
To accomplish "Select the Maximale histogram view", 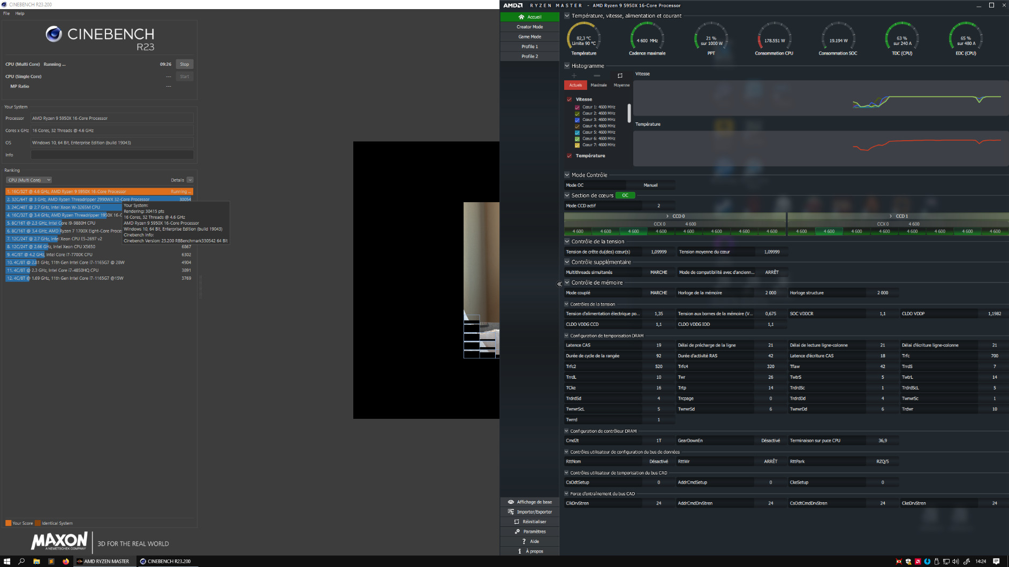I will click(x=598, y=85).
